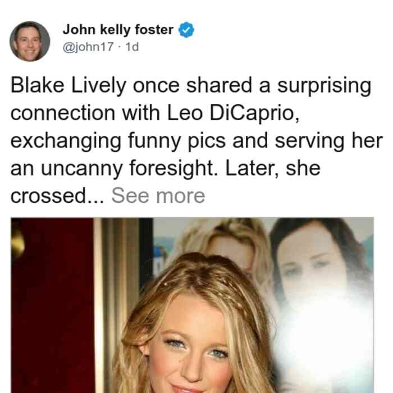The height and width of the screenshot is (393, 393).
Task: Click the words "exchanging funny pics"
Action: (x=118, y=141)
